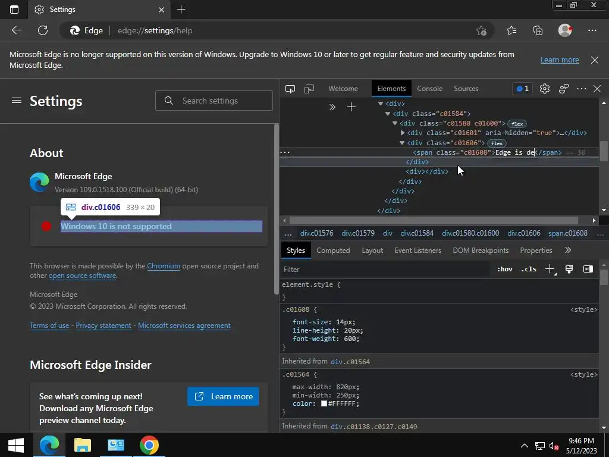609x457 pixels.
Task: Open Edge Settings and more menu
Action: click(592, 30)
